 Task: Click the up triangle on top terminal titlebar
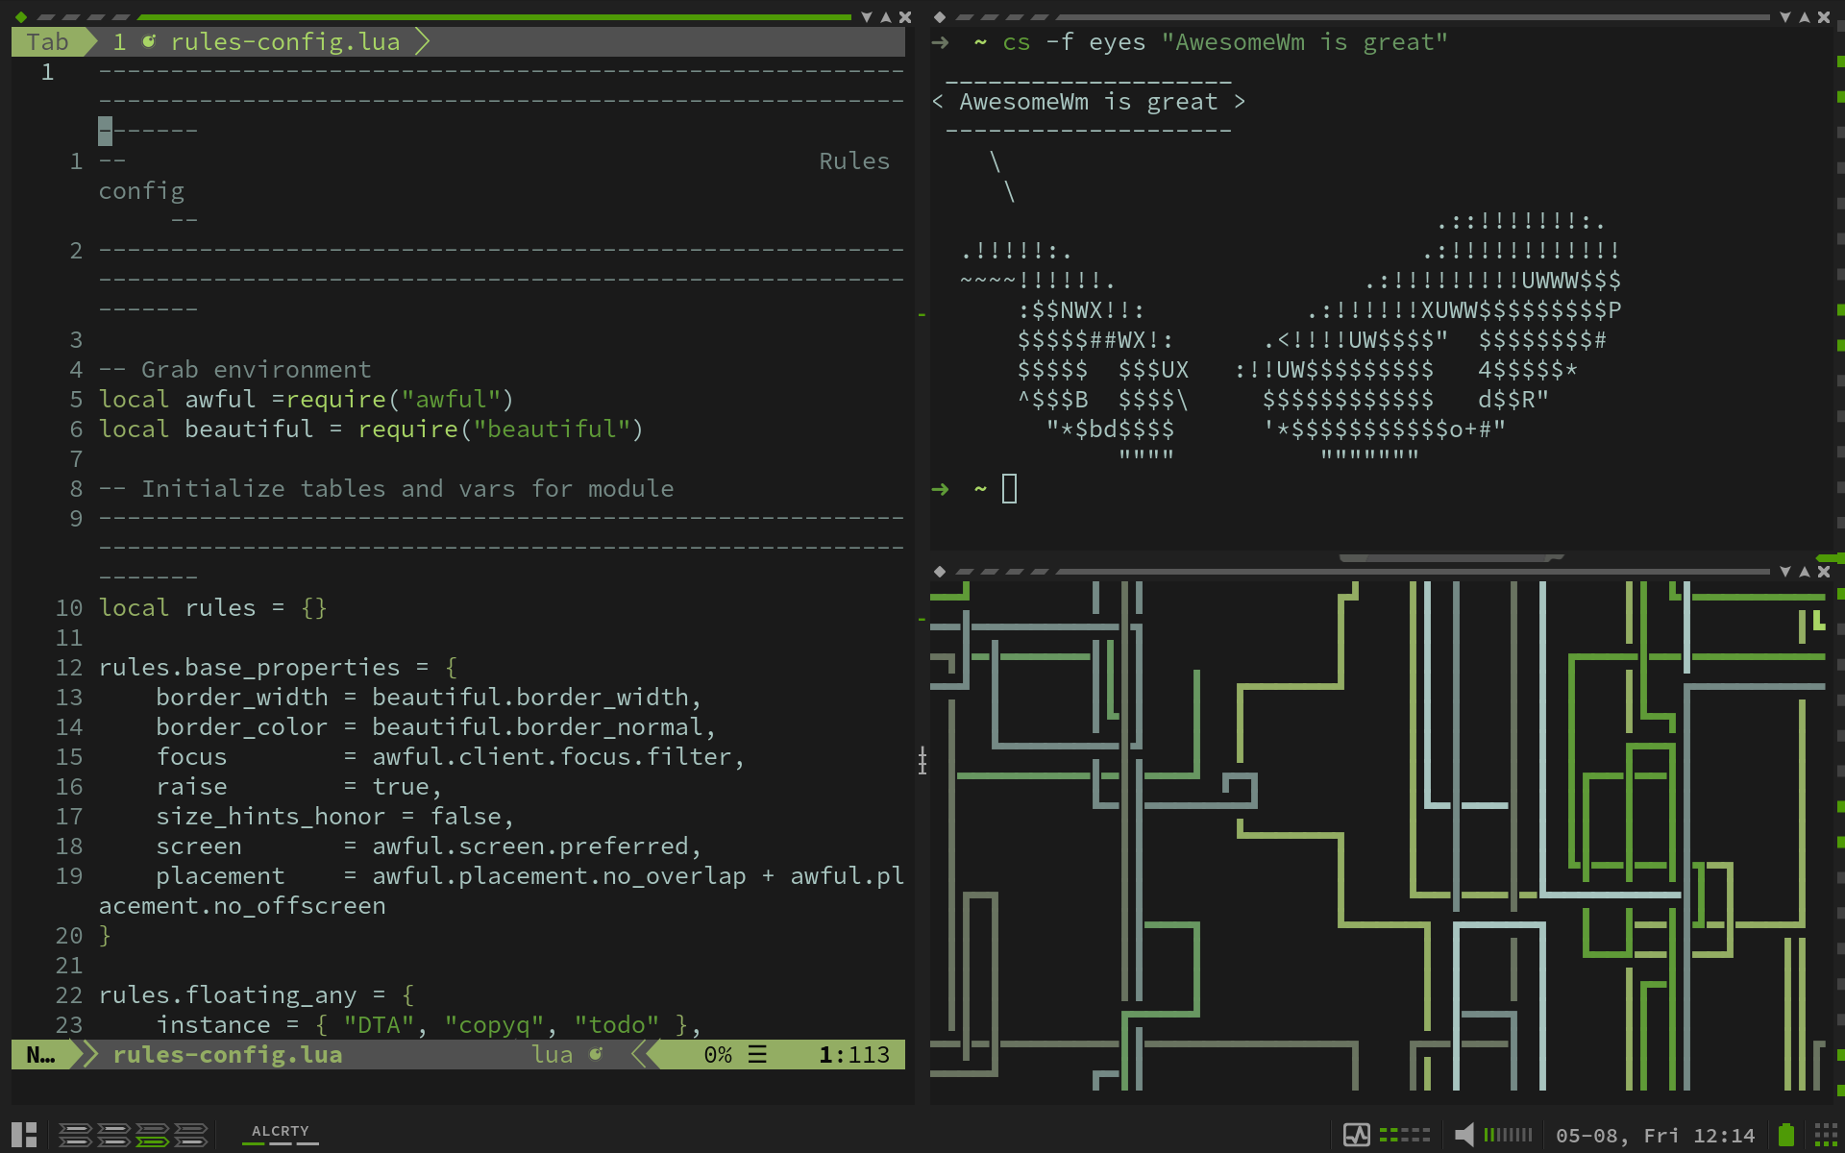point(1805,17)
